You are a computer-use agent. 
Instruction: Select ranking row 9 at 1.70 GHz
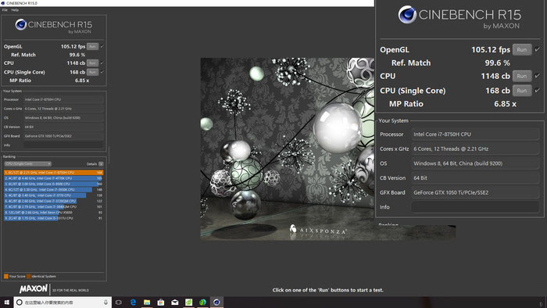click(x=53, y=218)
